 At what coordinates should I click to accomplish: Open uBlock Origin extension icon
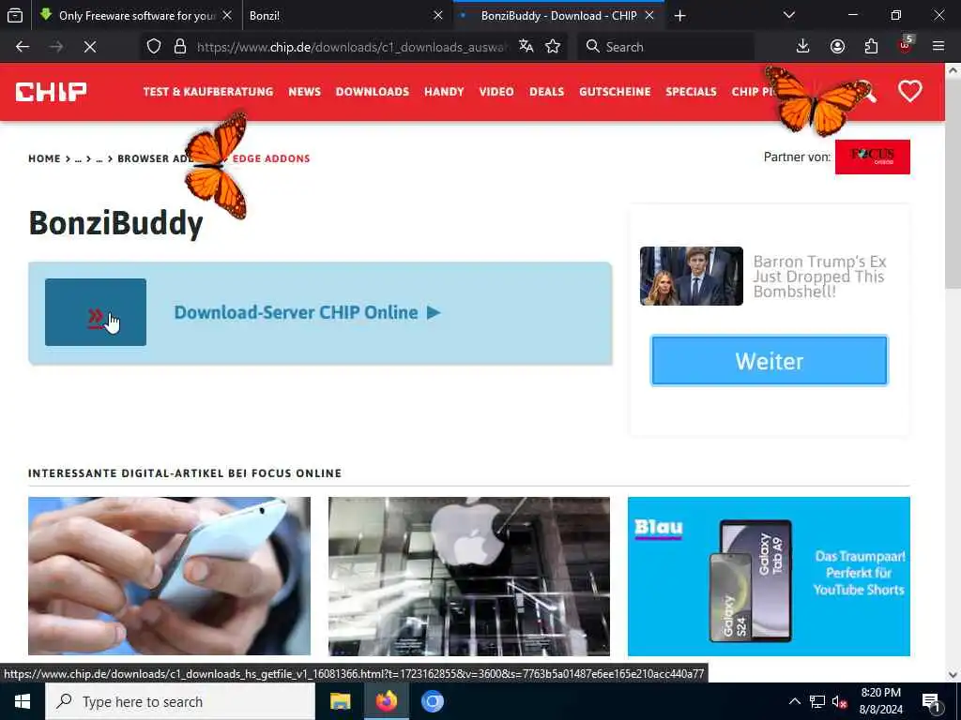point(906,45)
